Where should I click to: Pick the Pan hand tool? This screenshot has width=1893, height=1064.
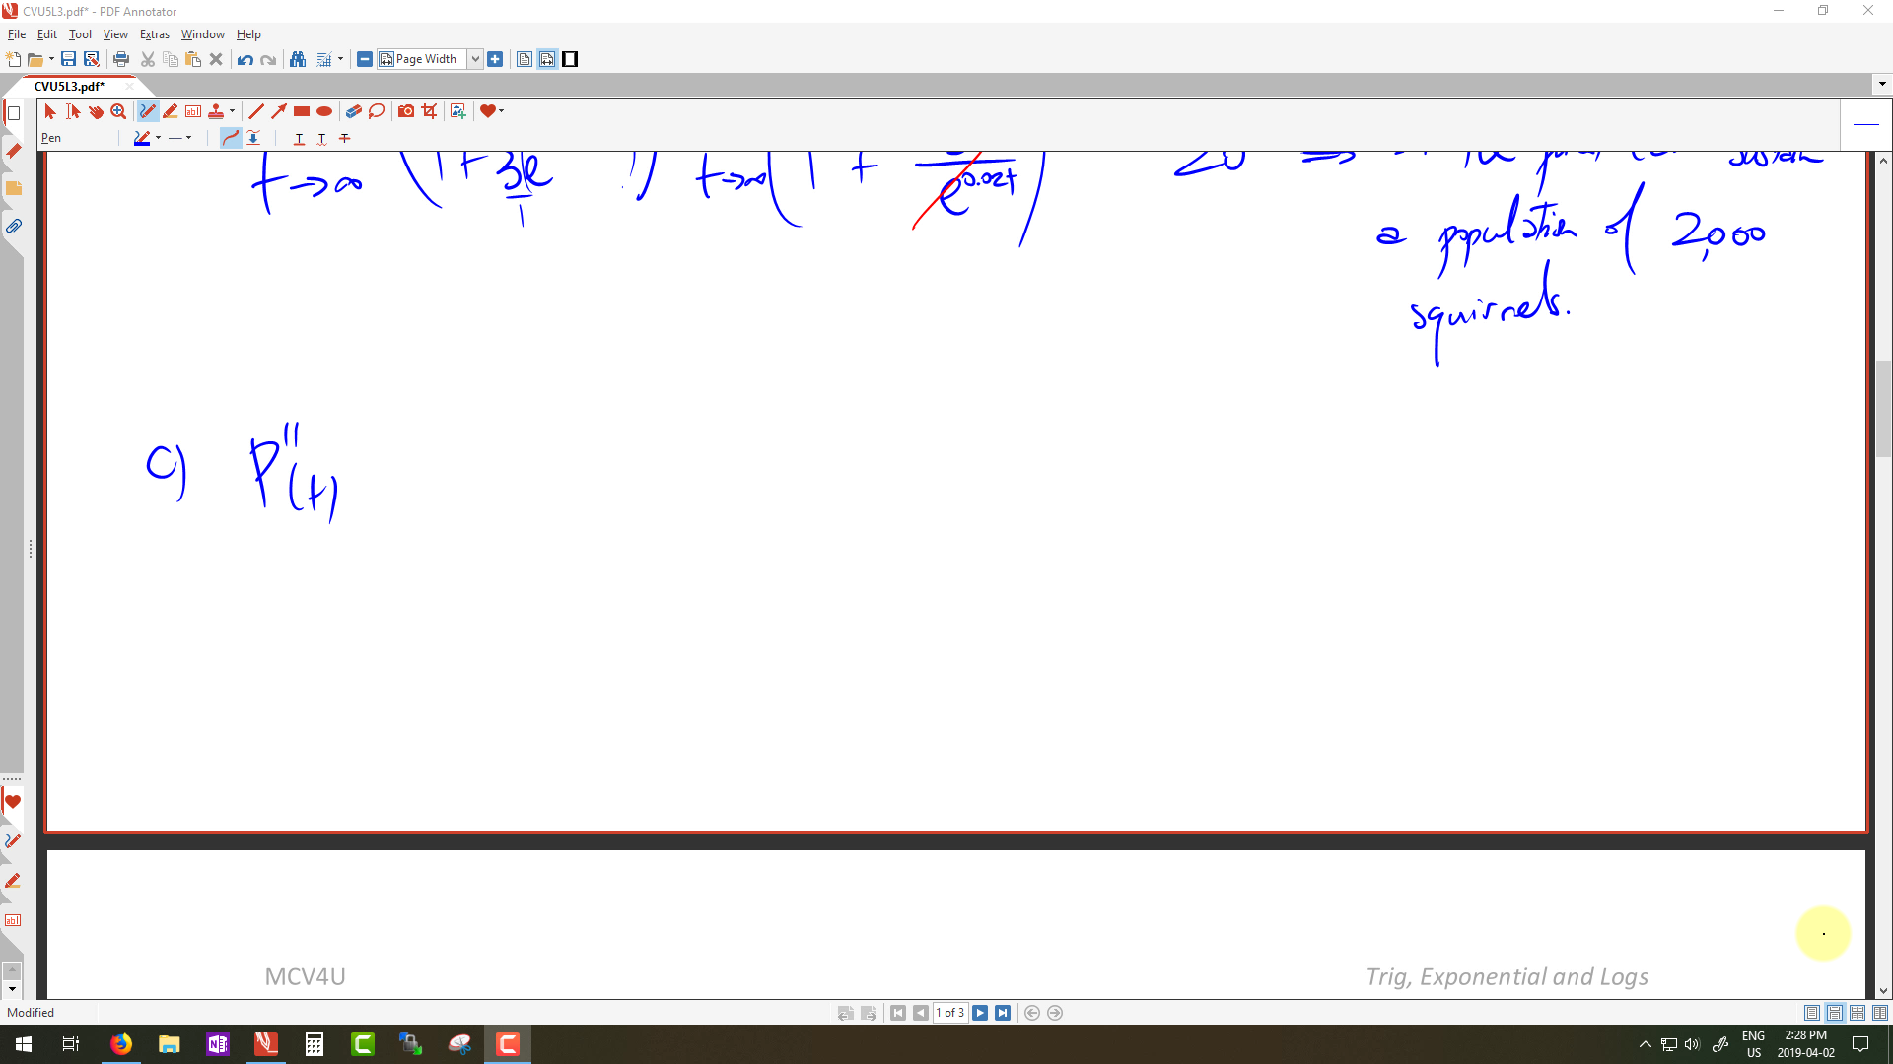click(x=96, y=111)
